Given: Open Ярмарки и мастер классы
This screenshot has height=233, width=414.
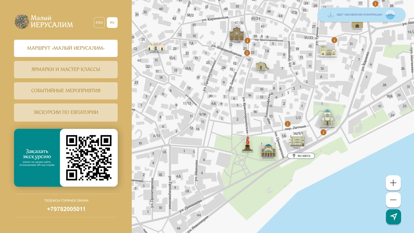Looking at the screenshot, I should click(66, 69).
